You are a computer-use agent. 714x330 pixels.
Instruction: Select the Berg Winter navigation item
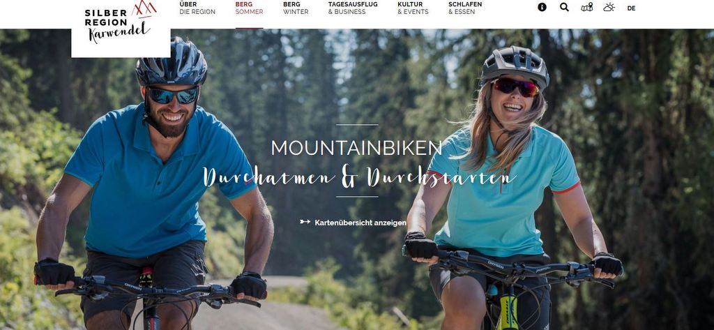click(296, 8)
